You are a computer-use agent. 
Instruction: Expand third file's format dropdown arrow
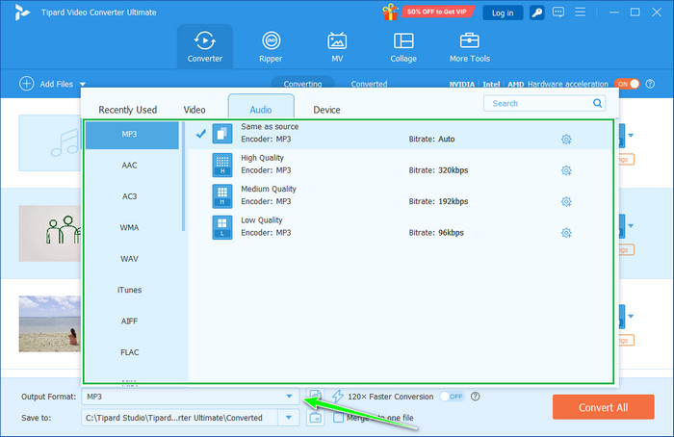point(631,317)
